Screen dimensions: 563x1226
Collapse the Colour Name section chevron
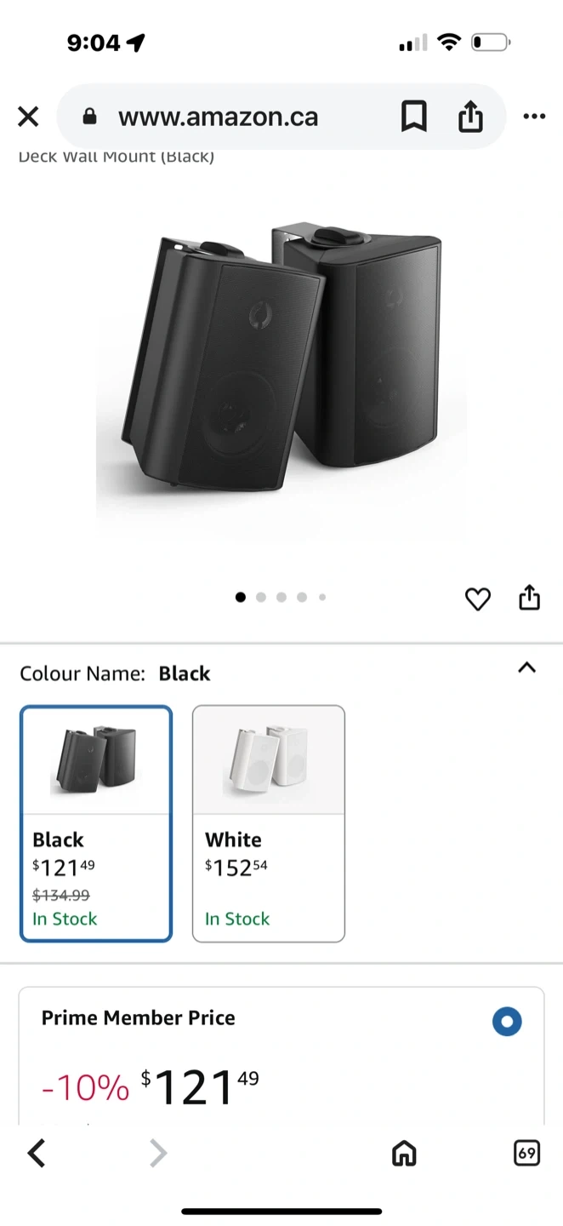click(527, 668)
